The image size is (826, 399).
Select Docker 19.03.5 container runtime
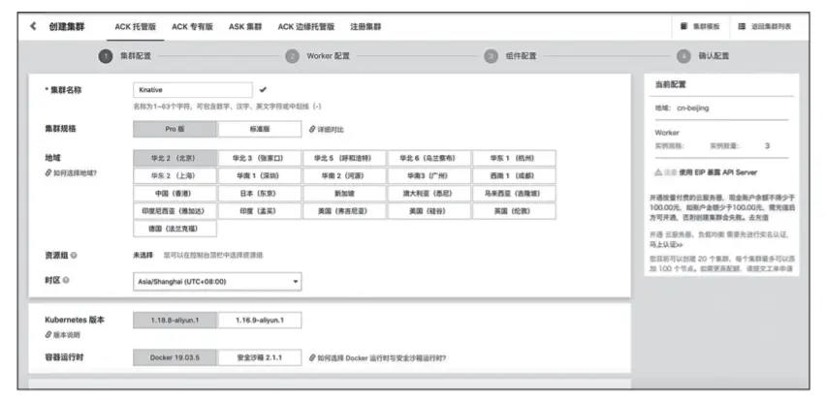tap(175, 357)
